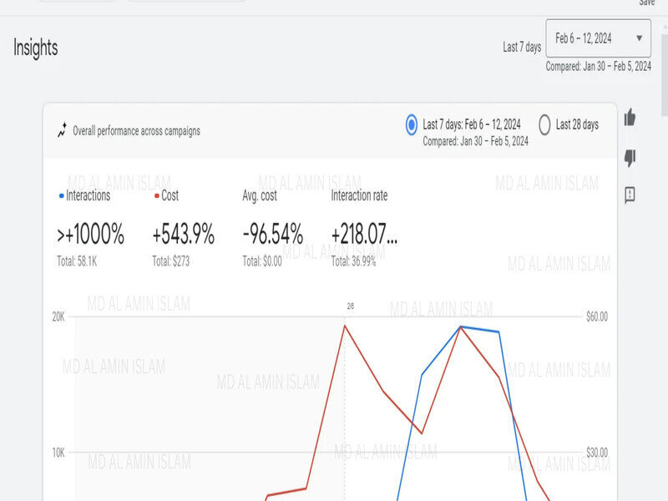This screenshot has height=501, width=668.
Task: Click the 'Total: $273' text
Action: click(171, 261)
